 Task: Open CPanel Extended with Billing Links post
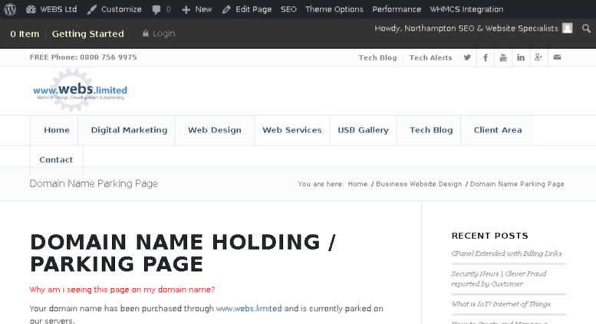[506, 254]
